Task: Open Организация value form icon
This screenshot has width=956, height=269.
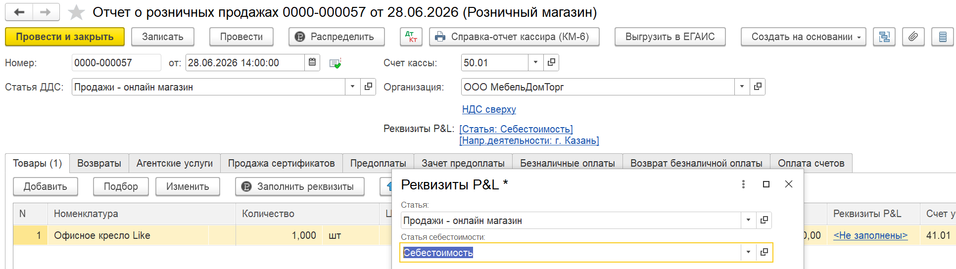Action: [758, 87]
